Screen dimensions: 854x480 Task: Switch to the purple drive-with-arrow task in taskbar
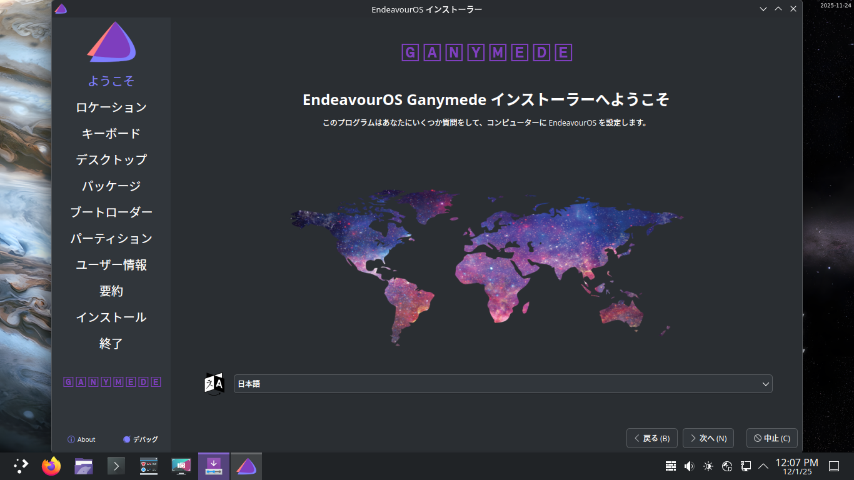tap(214, 466)
